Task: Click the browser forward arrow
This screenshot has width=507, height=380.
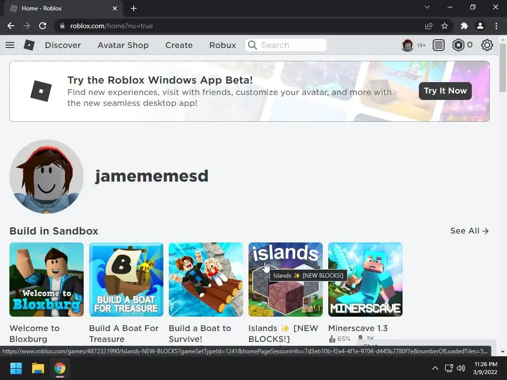Action: (27, 26)
